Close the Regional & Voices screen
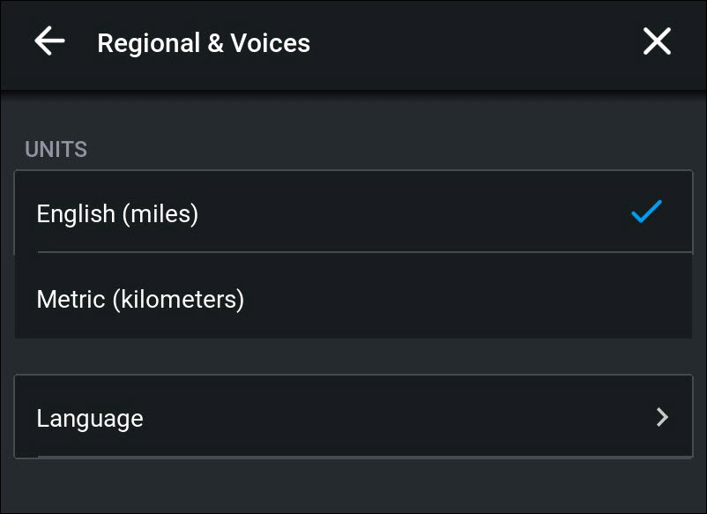Screen dimensions: 707x514 [657, 41]
